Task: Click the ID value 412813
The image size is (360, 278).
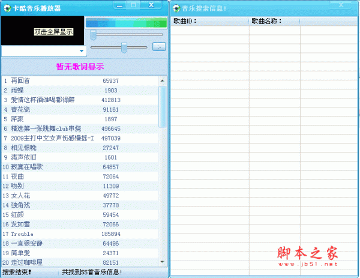Action: tap(111, 100)
